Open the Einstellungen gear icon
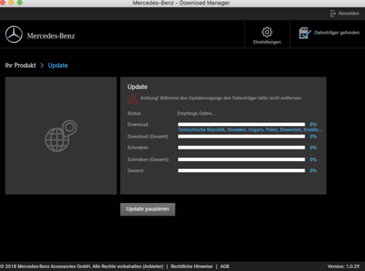 [267, 32]
